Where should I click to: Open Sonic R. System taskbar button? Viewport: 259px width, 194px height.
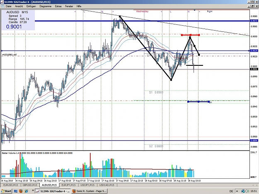click(x=90, y=191)
